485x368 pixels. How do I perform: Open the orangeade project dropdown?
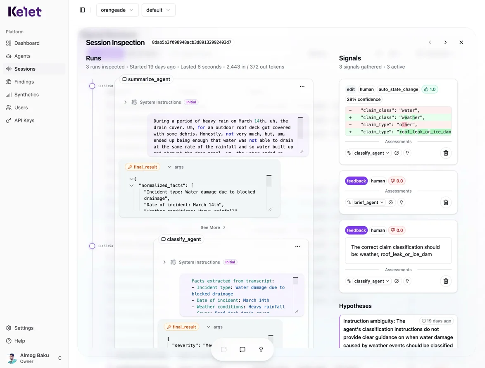117,10
